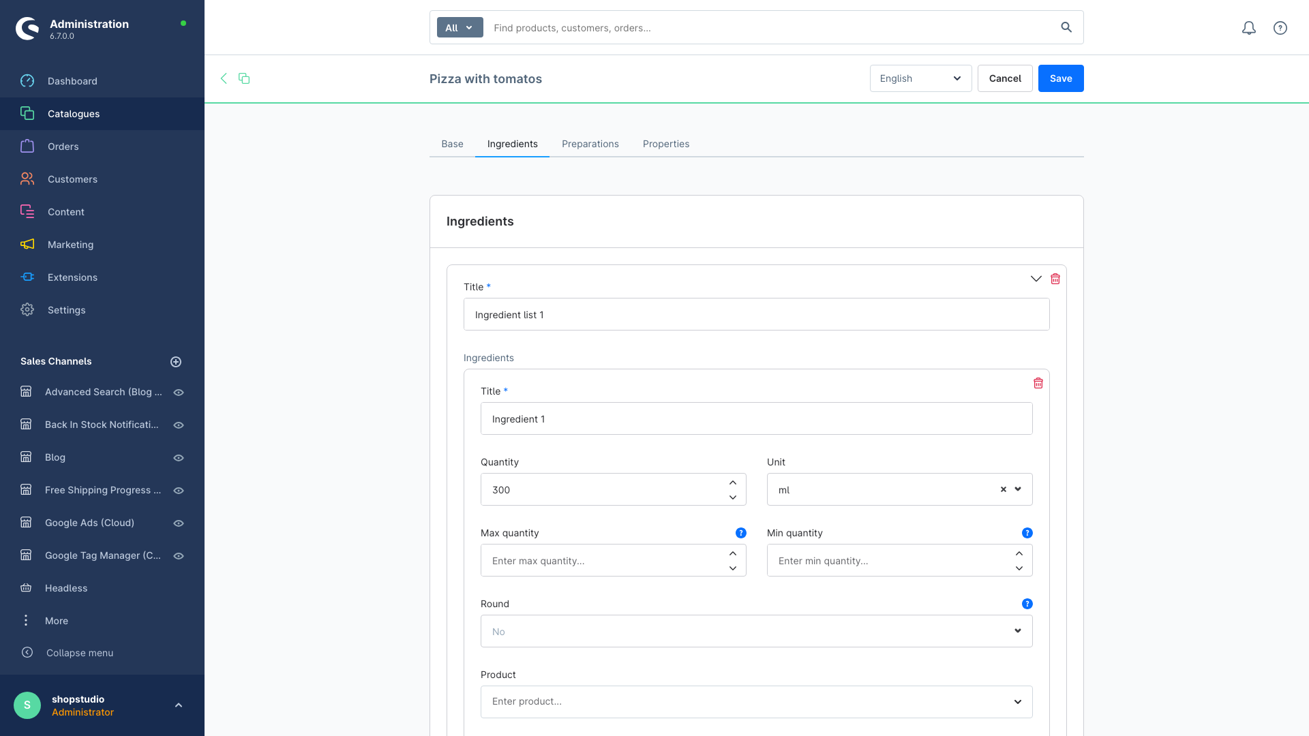
Task: Go back with the left chevron icon
Action: (x=224, y=78)
